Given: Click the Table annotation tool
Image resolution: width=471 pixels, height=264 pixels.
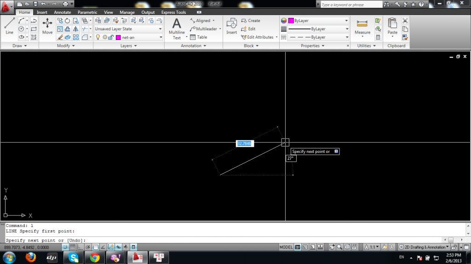Looking at the screenshot, I should [199, 37].
